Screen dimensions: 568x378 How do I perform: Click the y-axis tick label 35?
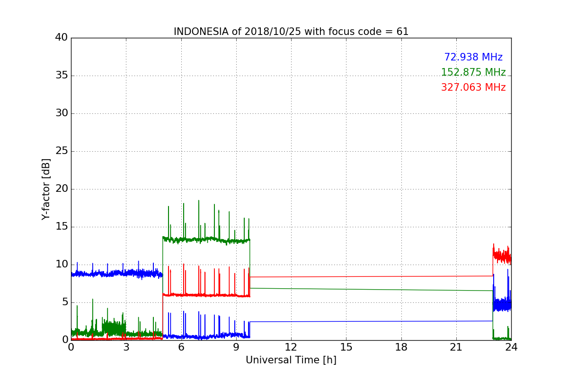tap(62, 76)
